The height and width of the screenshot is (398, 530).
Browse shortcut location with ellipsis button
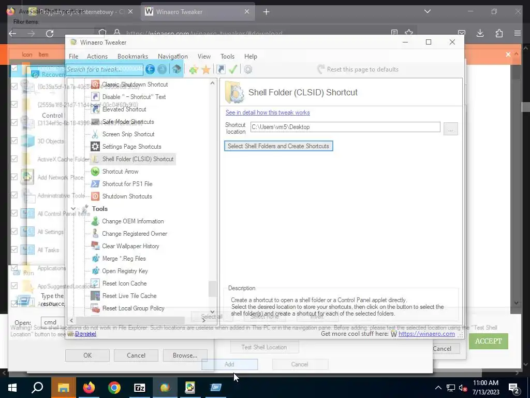click(x=451, y=129)
